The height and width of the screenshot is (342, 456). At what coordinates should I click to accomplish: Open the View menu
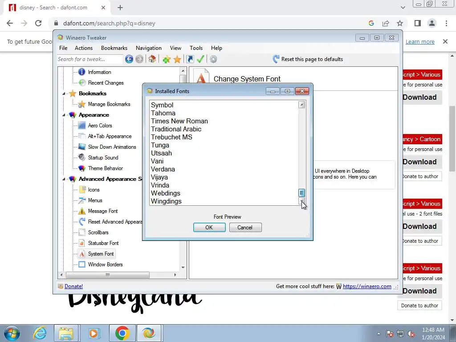click(x=175, y=48)
